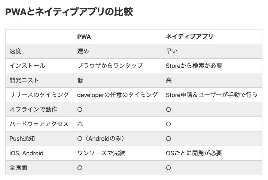Image resolution: width=268 pixels, height=180 pixels.
Task: Click the 開発コスト row label
Action: [24, 80]
